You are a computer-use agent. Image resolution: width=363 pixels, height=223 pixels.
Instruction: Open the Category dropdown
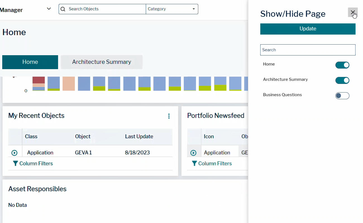(172, 9)
